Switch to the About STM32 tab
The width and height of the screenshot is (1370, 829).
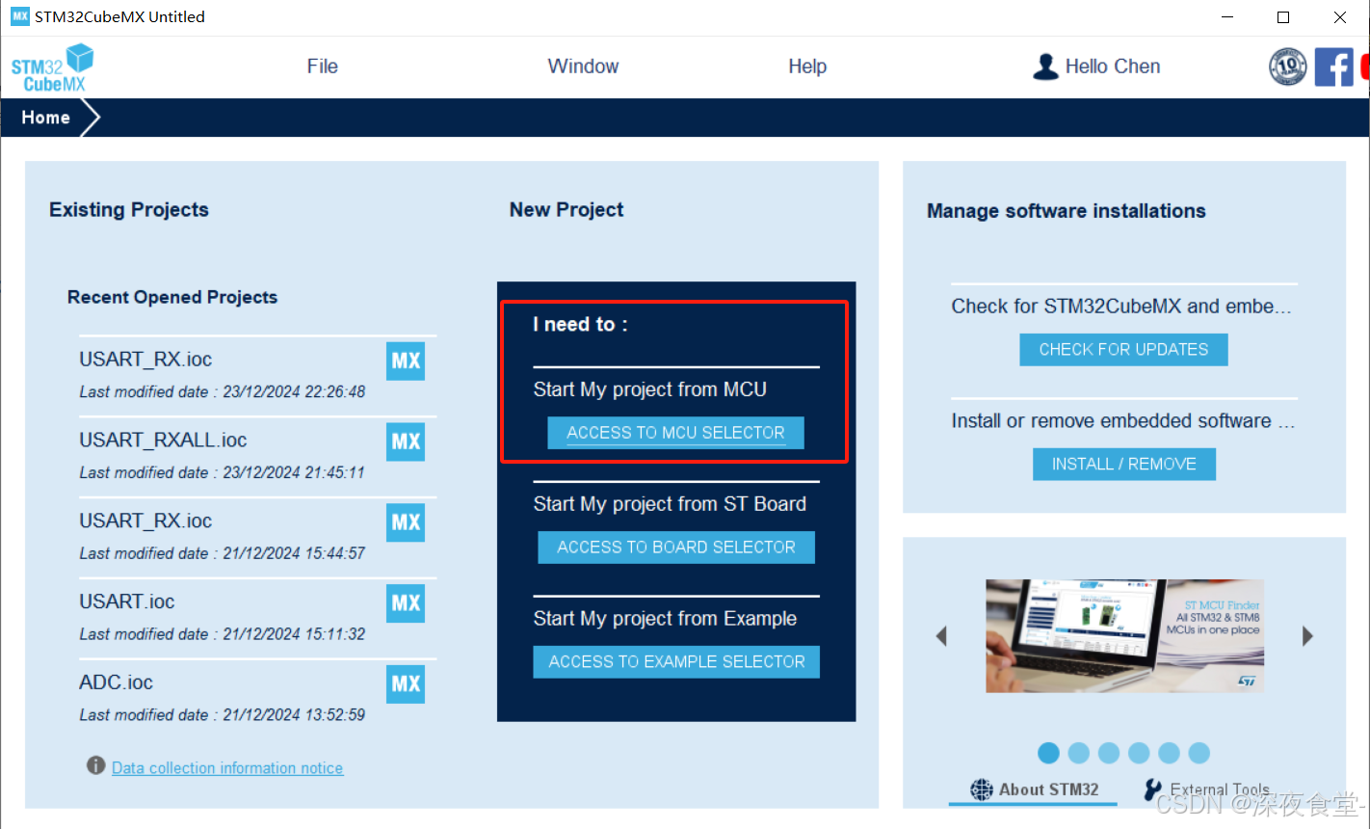[x=1034, y=789]
